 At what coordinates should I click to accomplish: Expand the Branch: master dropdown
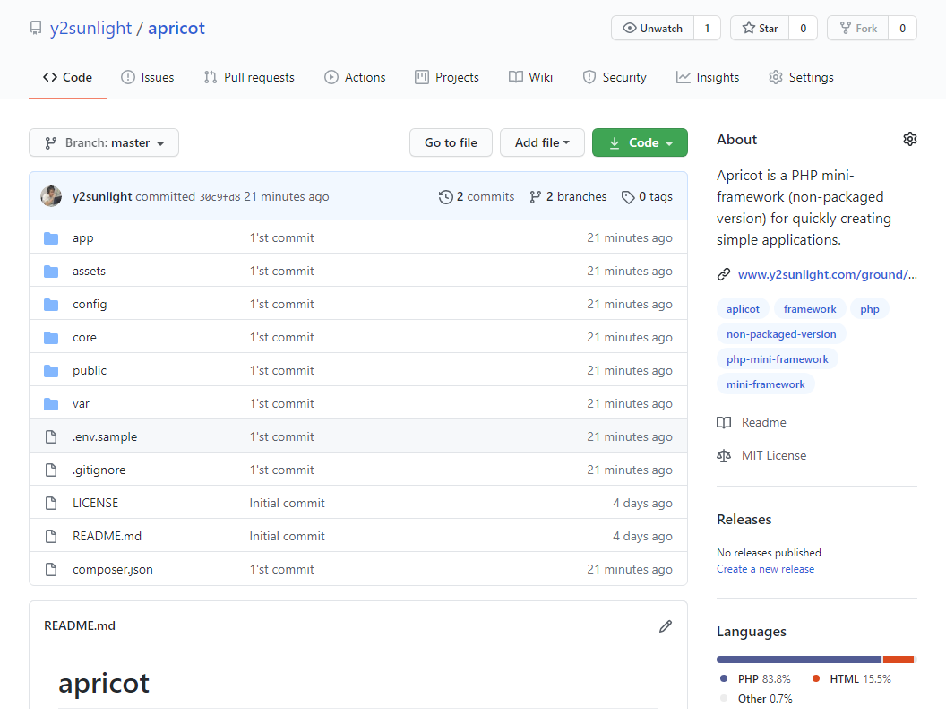104,143
